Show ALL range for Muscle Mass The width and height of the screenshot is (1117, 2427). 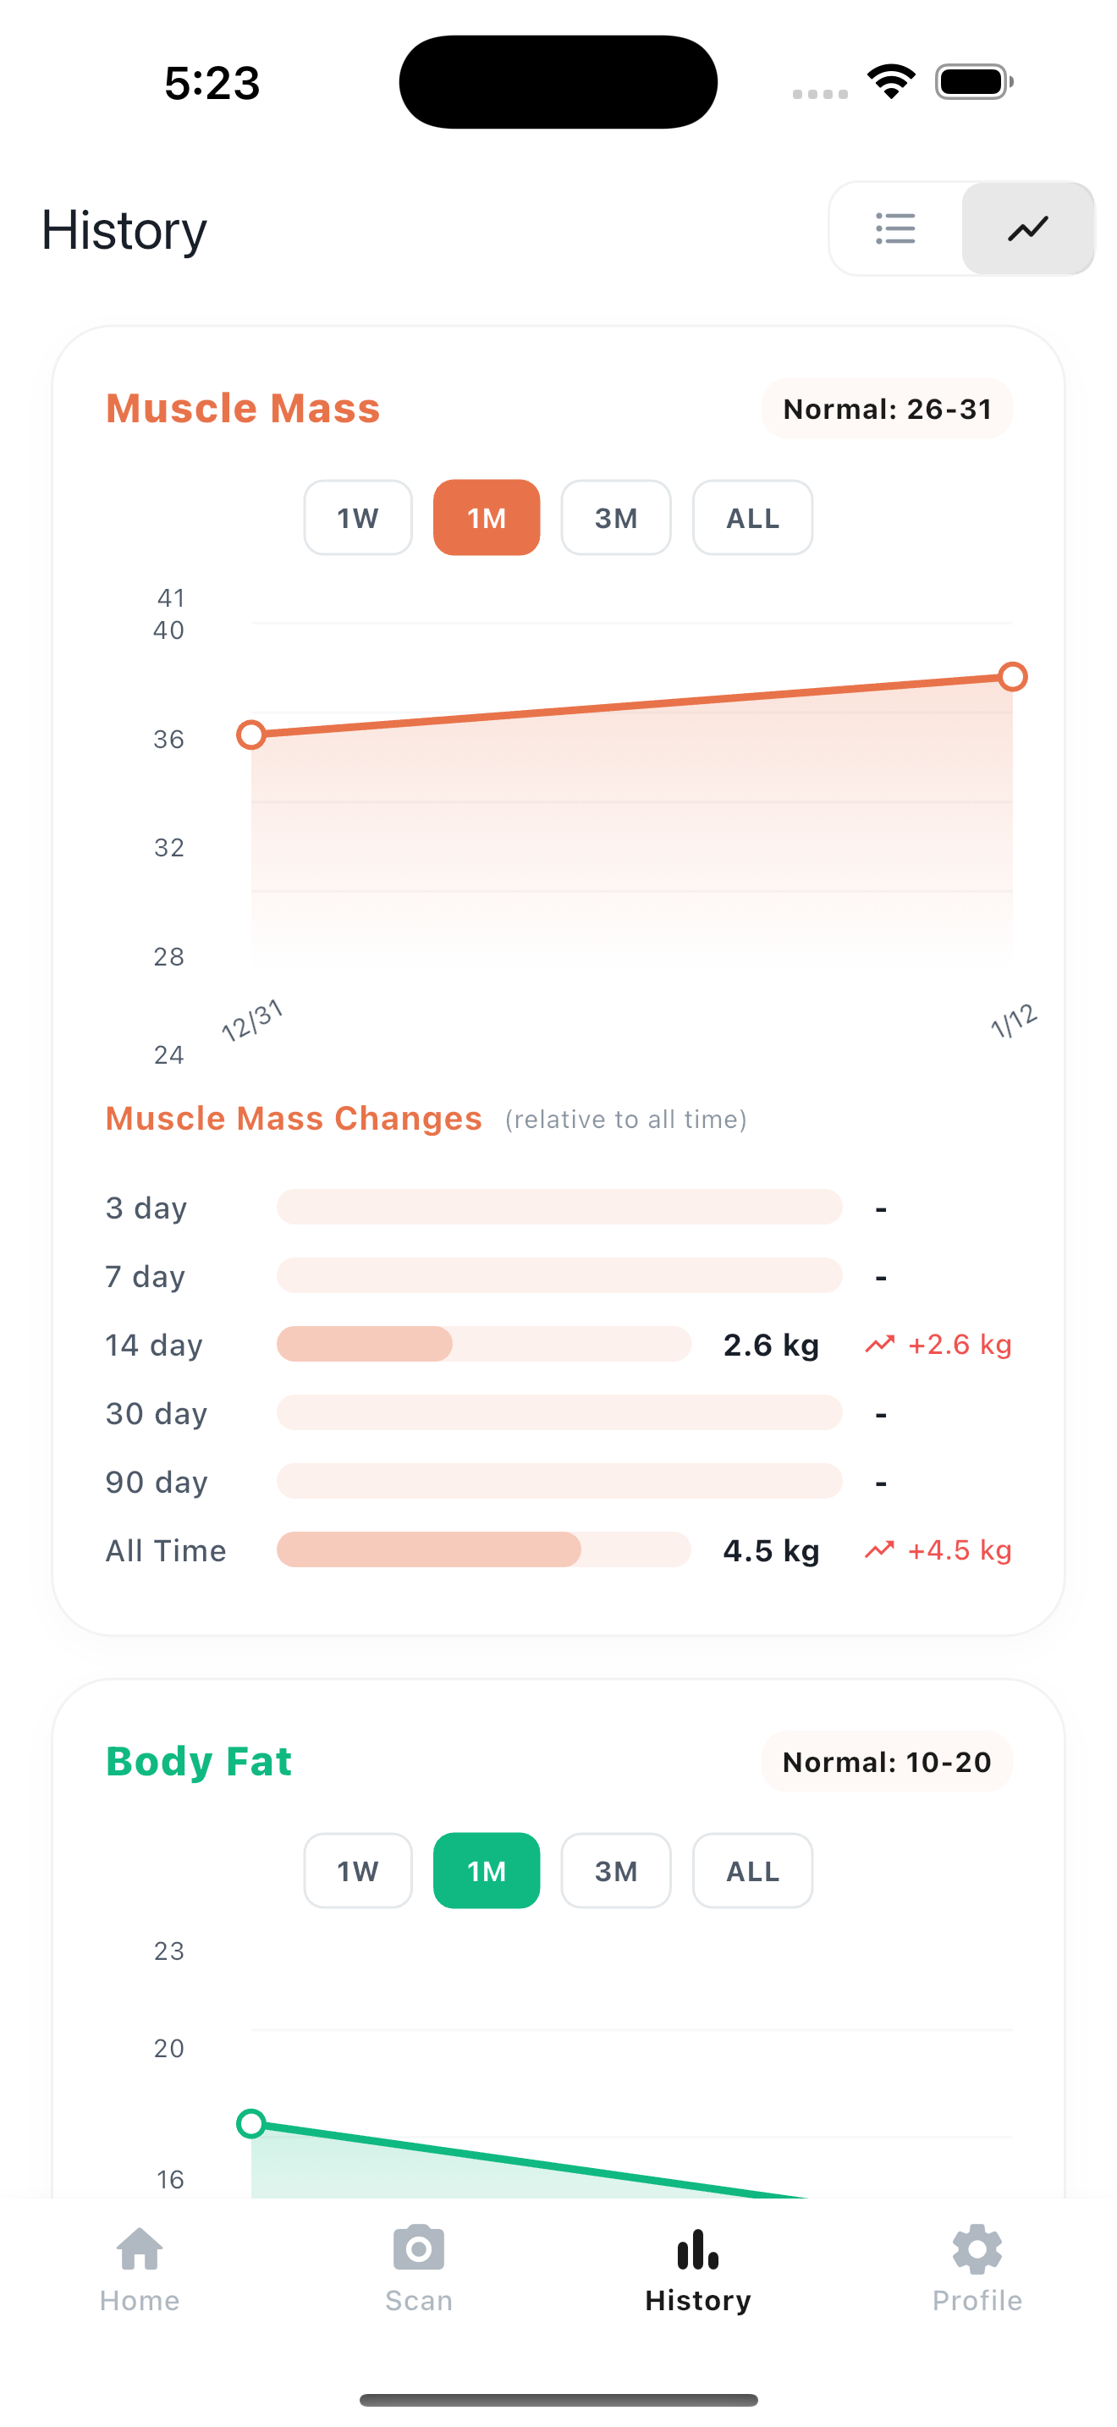752,518
